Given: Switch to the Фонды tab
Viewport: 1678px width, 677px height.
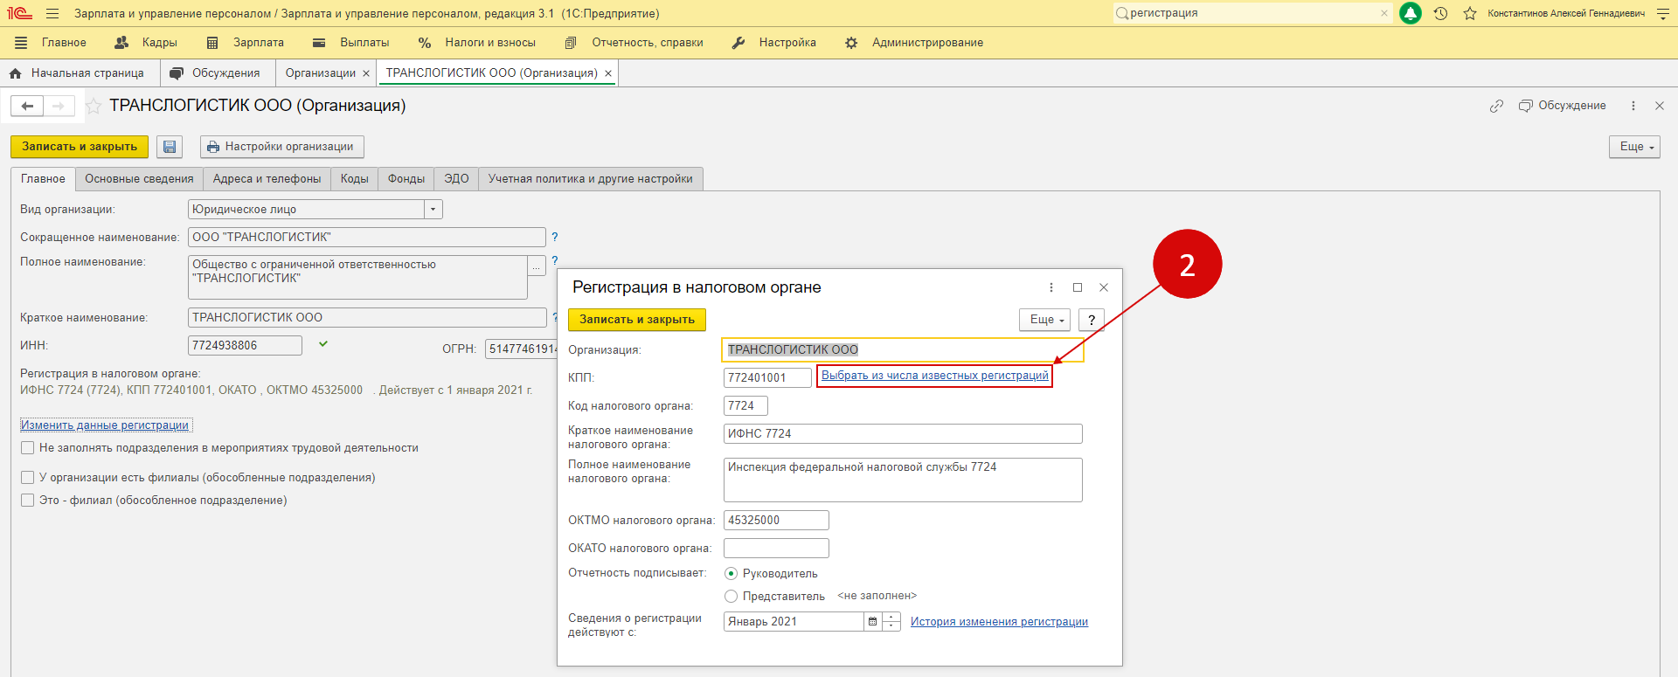Looking at the screenshot, I should (x=406, y=179).
